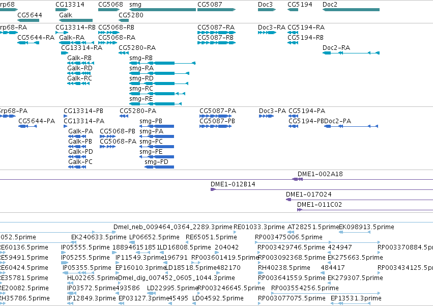433x306 pixels.
Task: Select transcript CG5194-RB
Action: point(293,43)
